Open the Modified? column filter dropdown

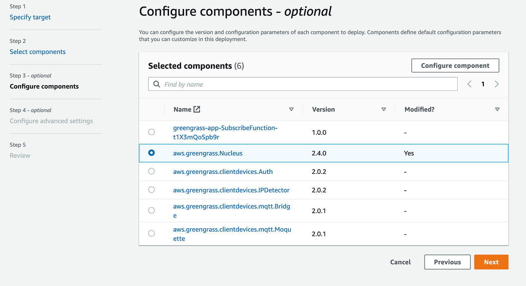click(x=497, y=109)
